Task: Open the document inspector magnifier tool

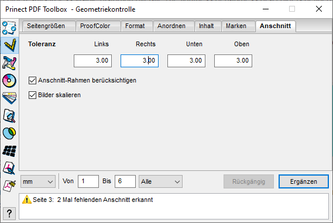Action: click(x=9, y=116)
